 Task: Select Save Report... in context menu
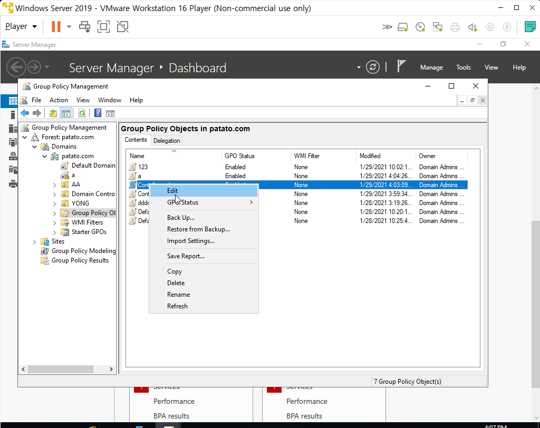coord(204,256)
